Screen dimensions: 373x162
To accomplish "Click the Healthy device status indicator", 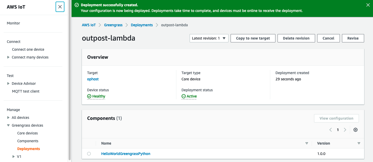I will (96, 96).
